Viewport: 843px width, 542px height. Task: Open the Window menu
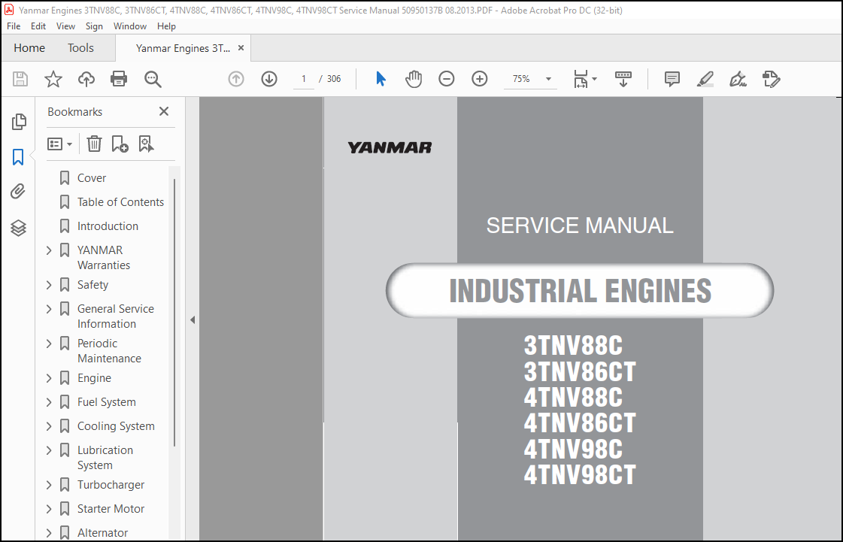pos(130,26)
